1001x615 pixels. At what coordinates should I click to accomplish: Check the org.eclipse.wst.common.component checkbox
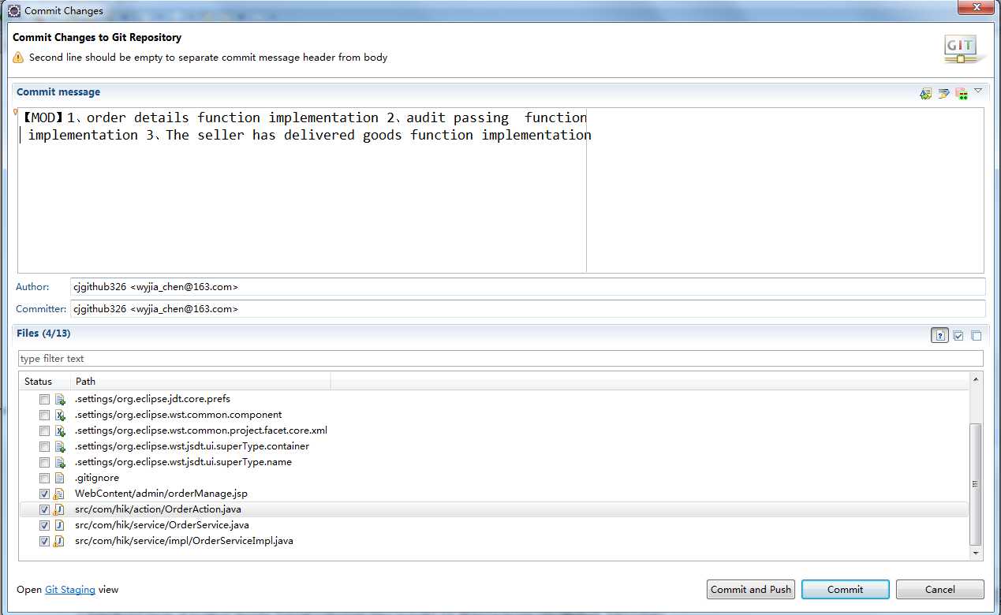tap(45, 415)
